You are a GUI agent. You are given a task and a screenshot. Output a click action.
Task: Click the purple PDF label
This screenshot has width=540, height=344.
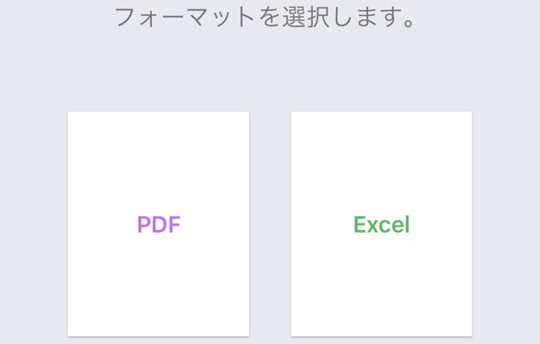pyautogui.click(x=159, y=225)
